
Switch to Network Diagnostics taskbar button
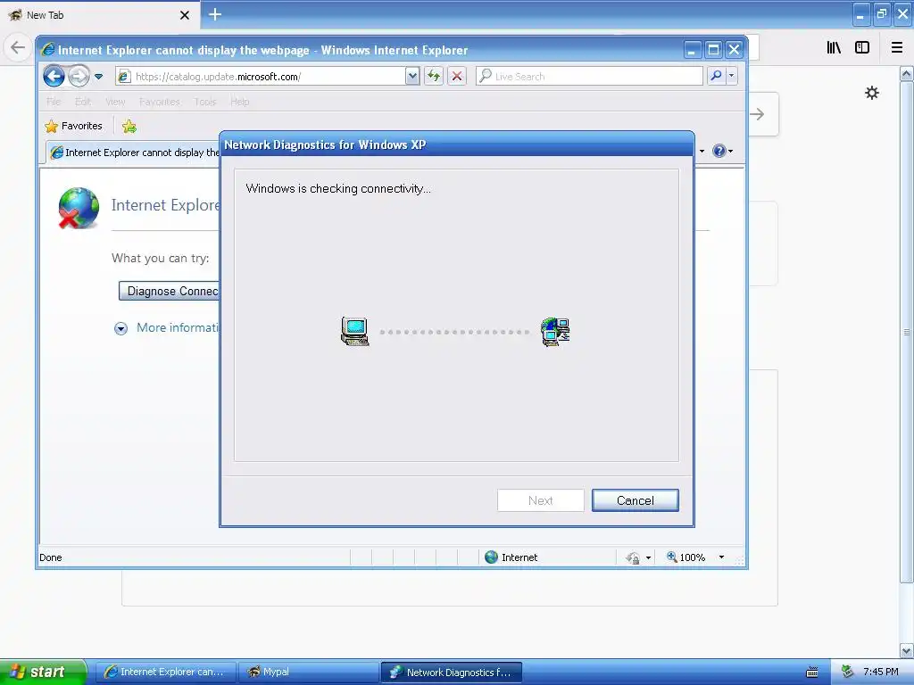pos(451,673)
